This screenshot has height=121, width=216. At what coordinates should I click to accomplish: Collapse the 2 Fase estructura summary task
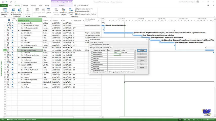[x=19, y=31]
